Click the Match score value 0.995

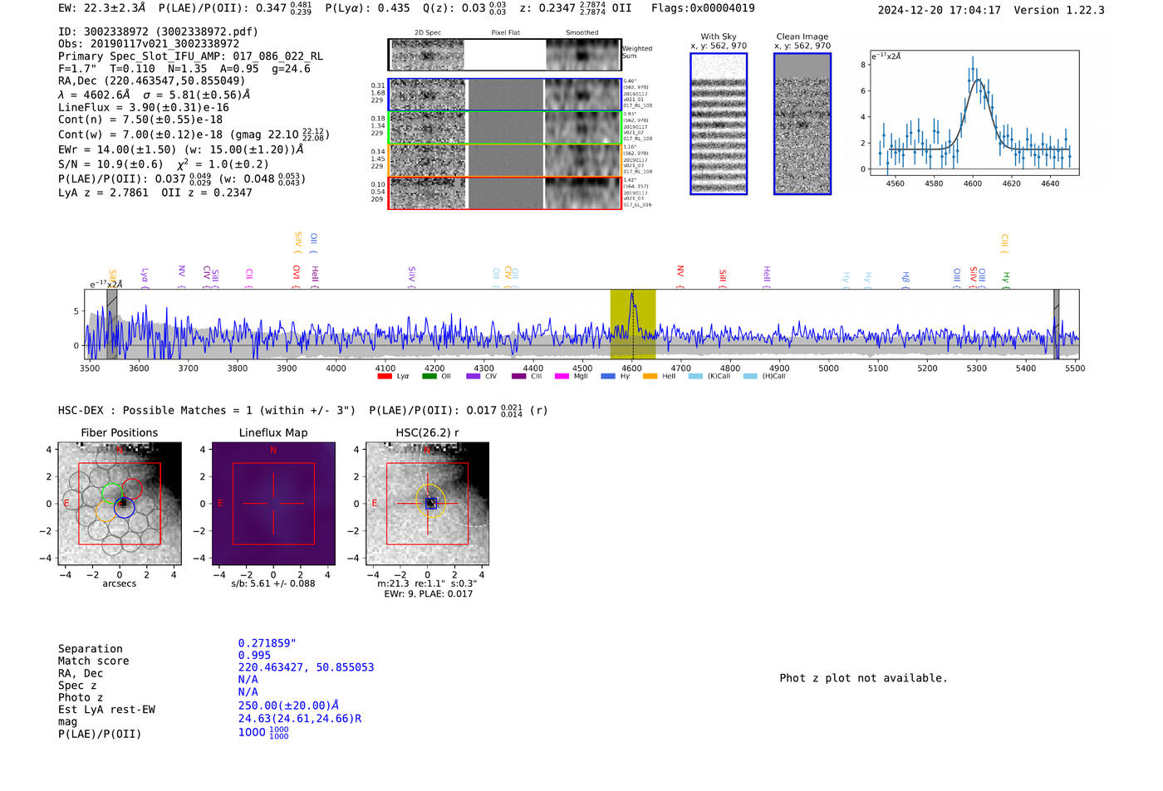(x=254, y=656)
